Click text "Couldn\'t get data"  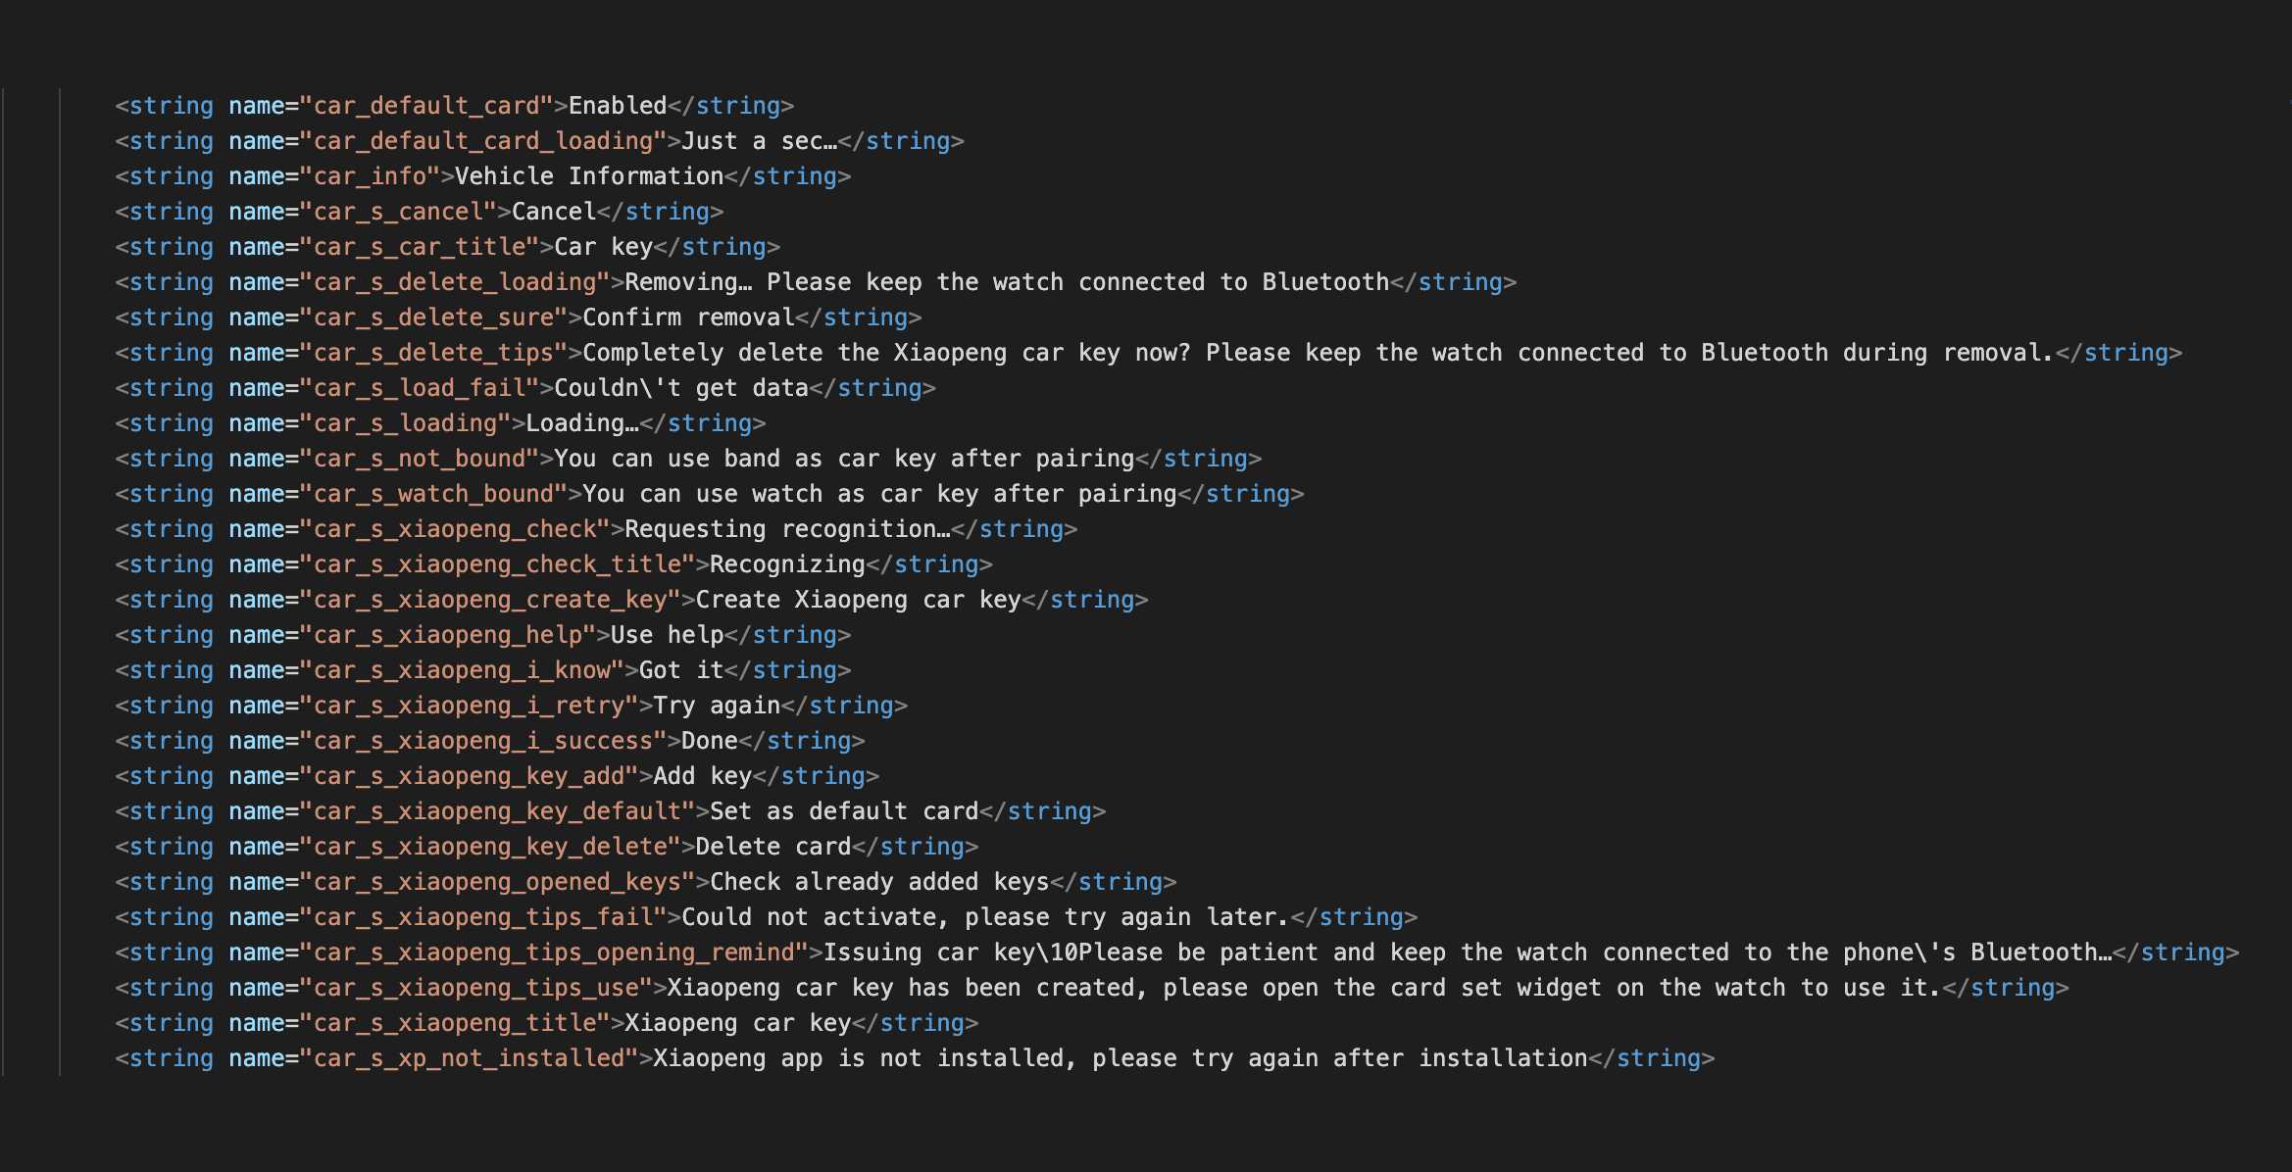(x=681, y=388)
